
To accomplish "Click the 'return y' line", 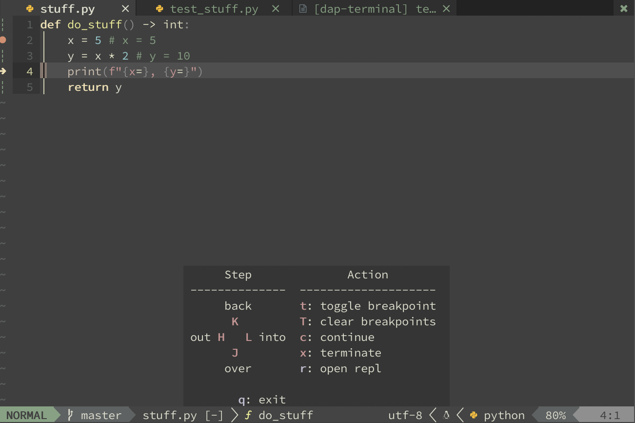I will [x=95, y=87].
